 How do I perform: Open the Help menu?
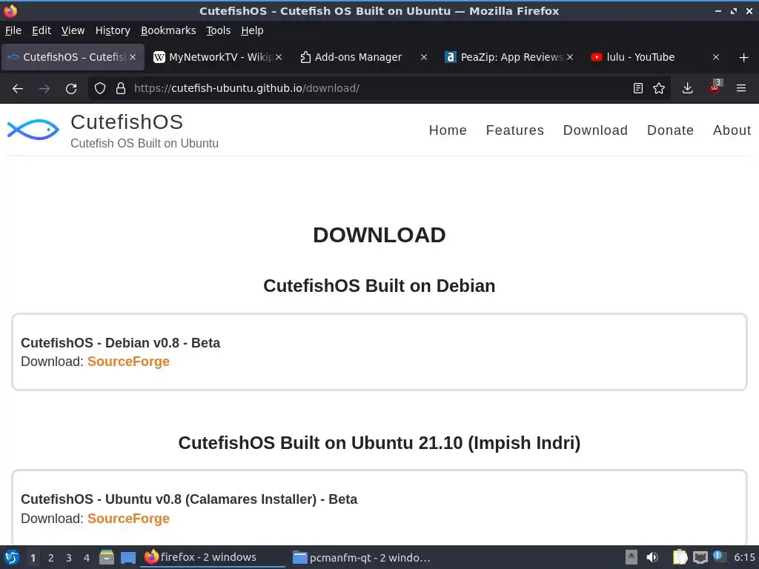(x=252, y=30)
